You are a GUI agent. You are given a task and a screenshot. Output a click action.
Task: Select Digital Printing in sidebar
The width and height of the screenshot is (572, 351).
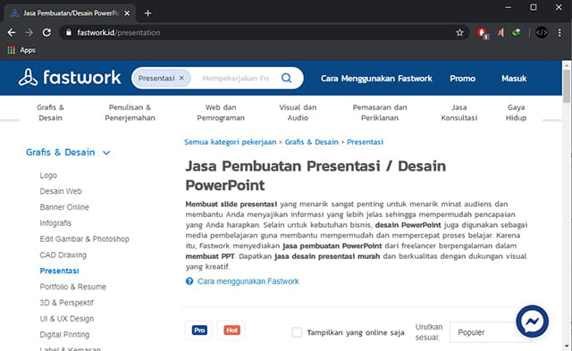[x=64, y=335]
